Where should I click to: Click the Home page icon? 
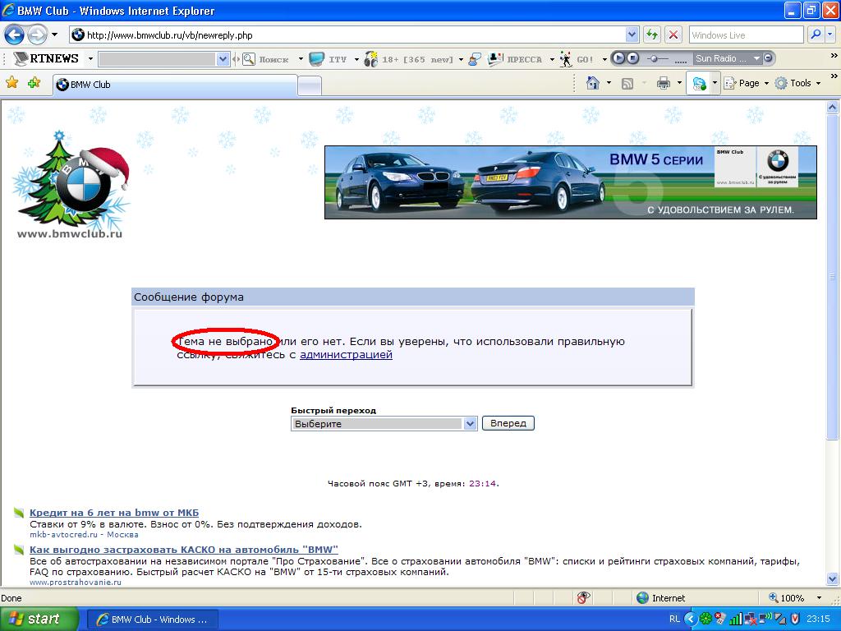point(593,83)
